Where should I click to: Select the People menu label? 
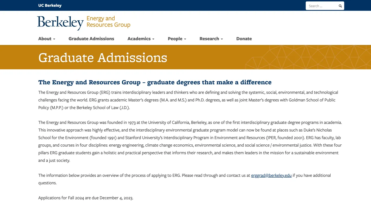tap(175, 39)
